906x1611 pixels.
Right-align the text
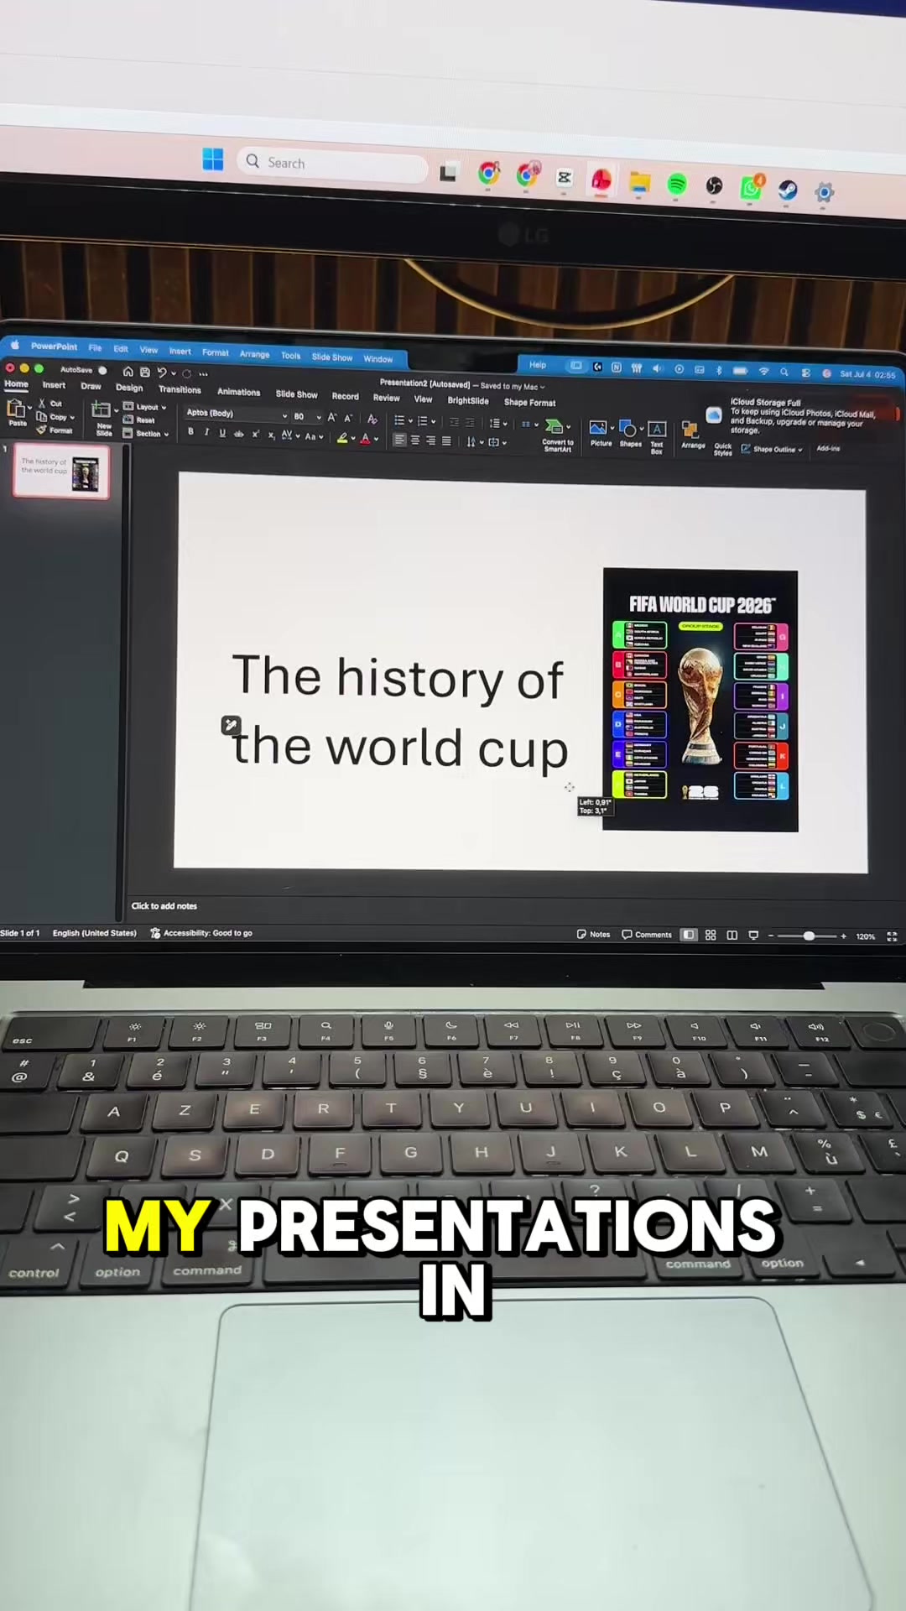coord(430,441)
